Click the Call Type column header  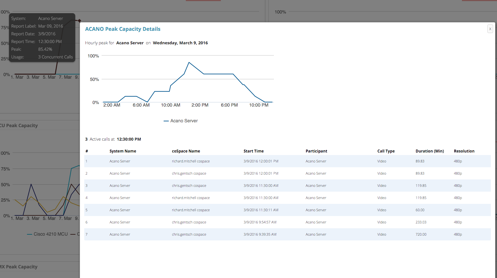click(x=386, y=151)
